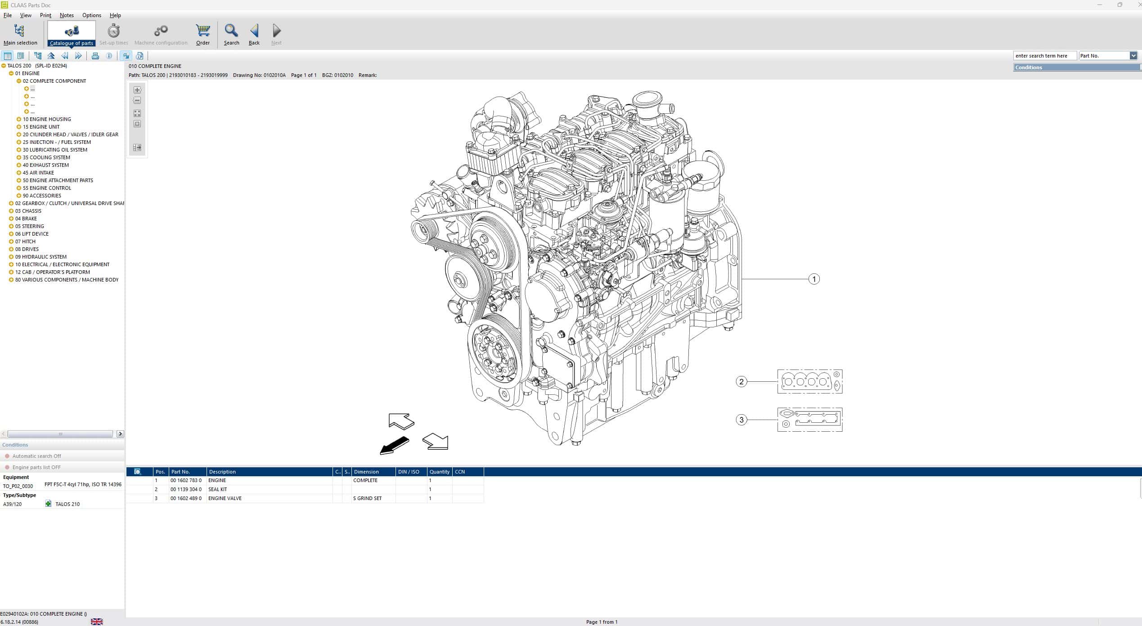Click the table export arrow icon
The height and width of the screenshot is (626, 1142).
137,148
